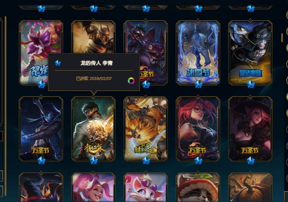288x202 pixels.
Task: Click gem under red-haired glasses woman skin
Action: [x=198, y=160]
